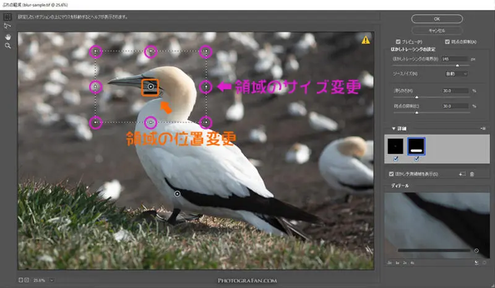Click the 25.6% zoom level field
495x288 pixels.
pos(40,280)
